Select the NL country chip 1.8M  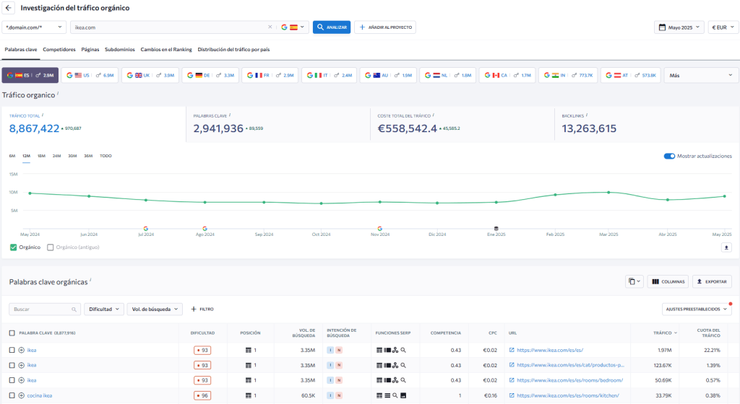pyautogui.click(x=448, y=75)
